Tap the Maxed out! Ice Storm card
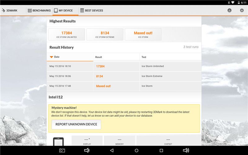 tap(143, 34)
